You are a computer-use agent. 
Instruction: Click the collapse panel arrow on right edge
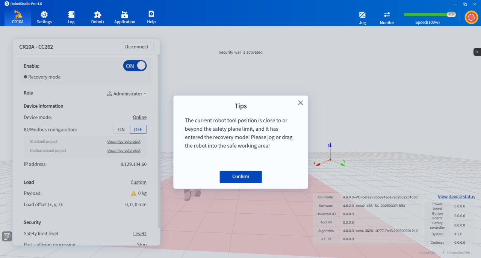point(477,52)
